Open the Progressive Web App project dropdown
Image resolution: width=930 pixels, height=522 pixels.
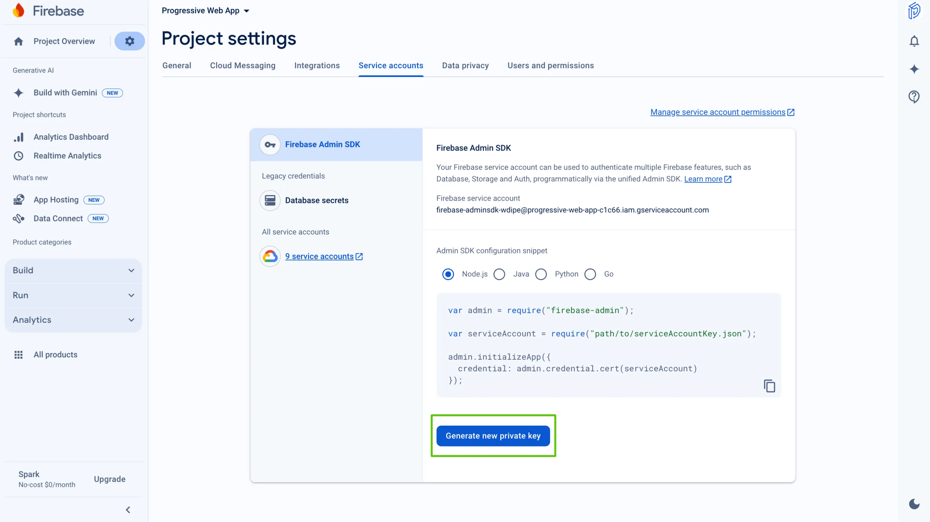(x=206, y=11)
